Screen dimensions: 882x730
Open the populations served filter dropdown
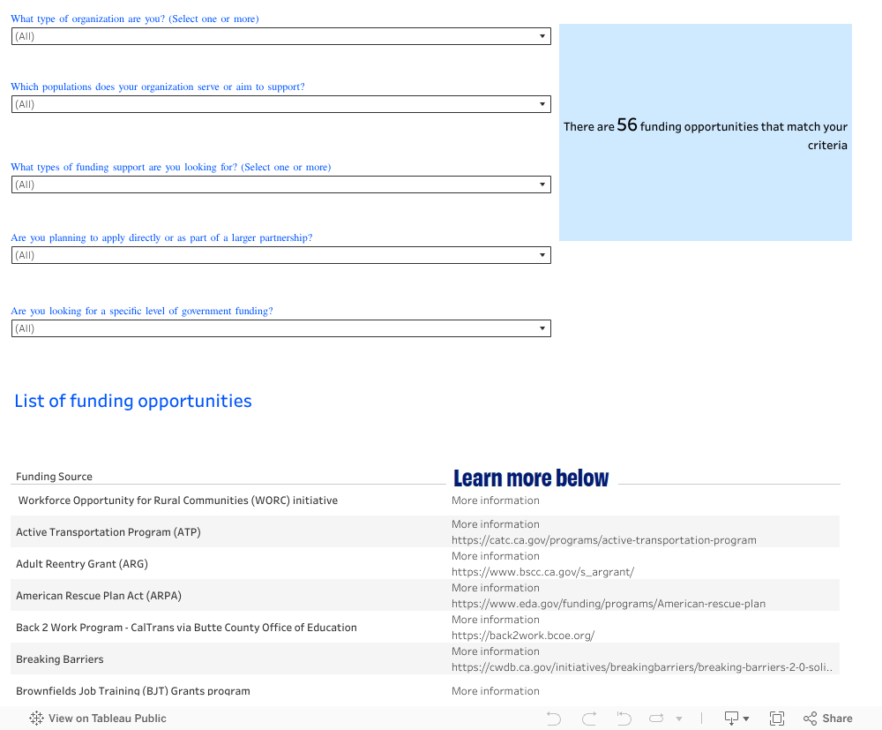coord(280,104)
